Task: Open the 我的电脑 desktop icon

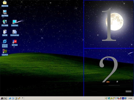Action: 5,13
